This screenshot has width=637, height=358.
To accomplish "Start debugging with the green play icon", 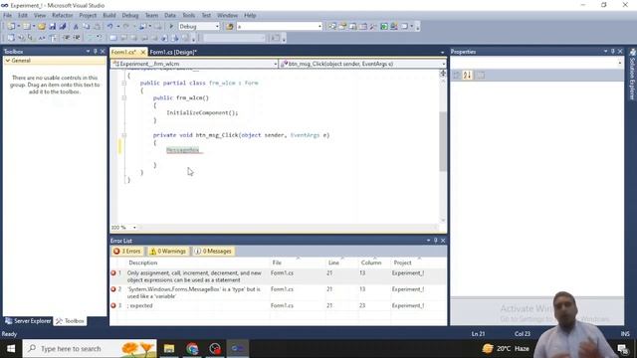I will (171, 27).
